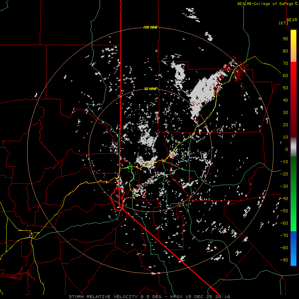Click the -30 value on the velocity scale

(x=284, y=186)
